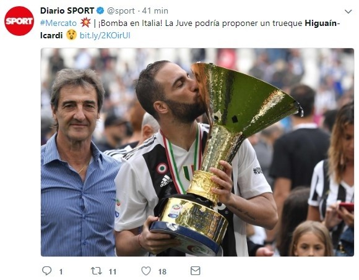Screen dimensions: 359x280
Task: Open the #Mercato hashtag
Action: coord(58,23)
